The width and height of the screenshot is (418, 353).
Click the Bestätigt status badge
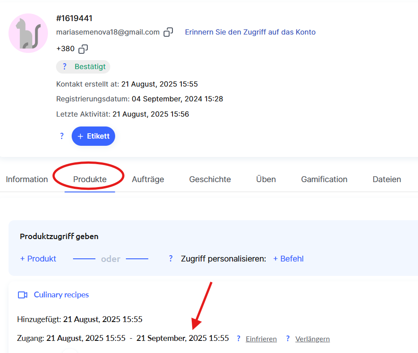(x=83, y=67)
